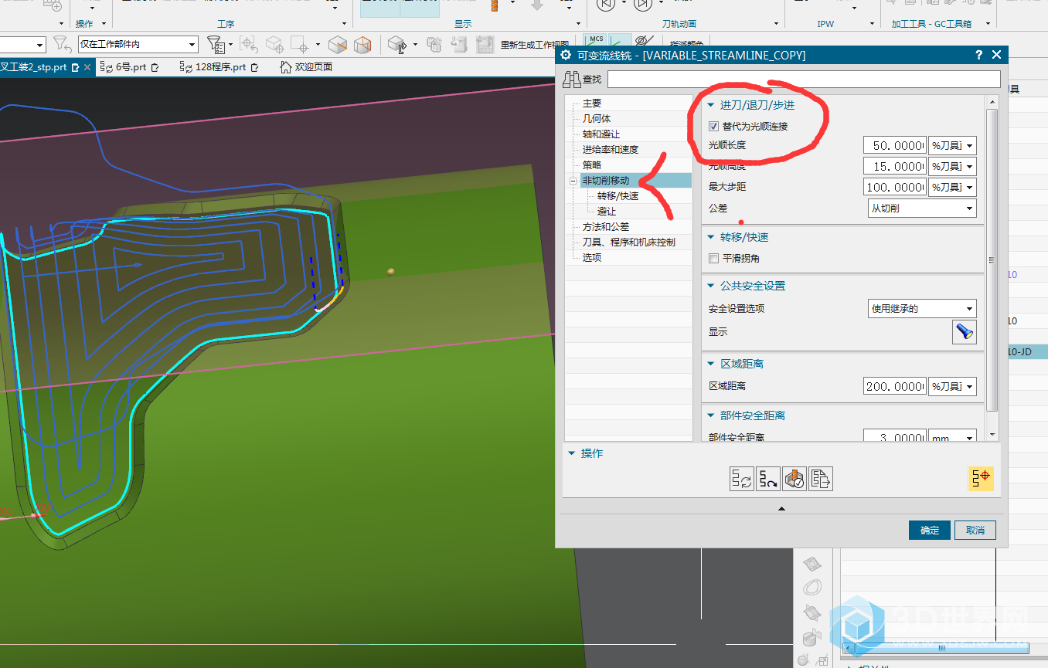The height and width of the screenshot is (668, 1048).
Task: Click the selection filter funnel list icon
Action: point(217,45)
